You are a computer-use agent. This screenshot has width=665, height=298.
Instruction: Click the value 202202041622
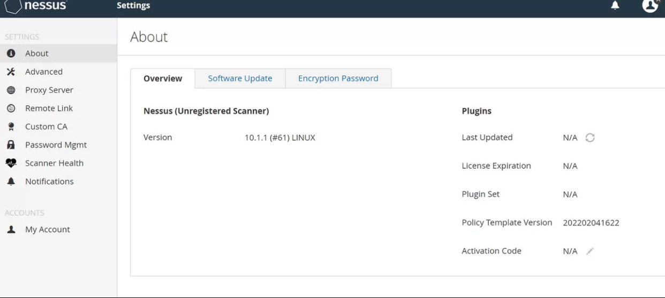point(591,223)
